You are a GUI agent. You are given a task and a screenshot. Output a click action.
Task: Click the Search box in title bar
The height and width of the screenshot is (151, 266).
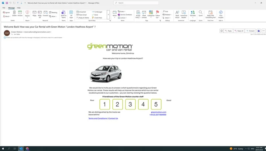[x=136, y=3]
